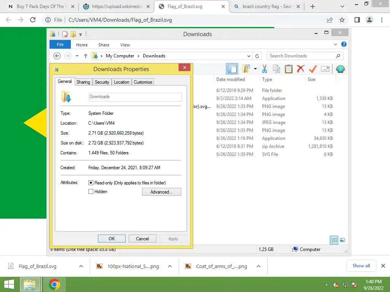Click the clipboard Paste icon
The height and width of the screenshot is (292, 390).
(x=289, y=69)
